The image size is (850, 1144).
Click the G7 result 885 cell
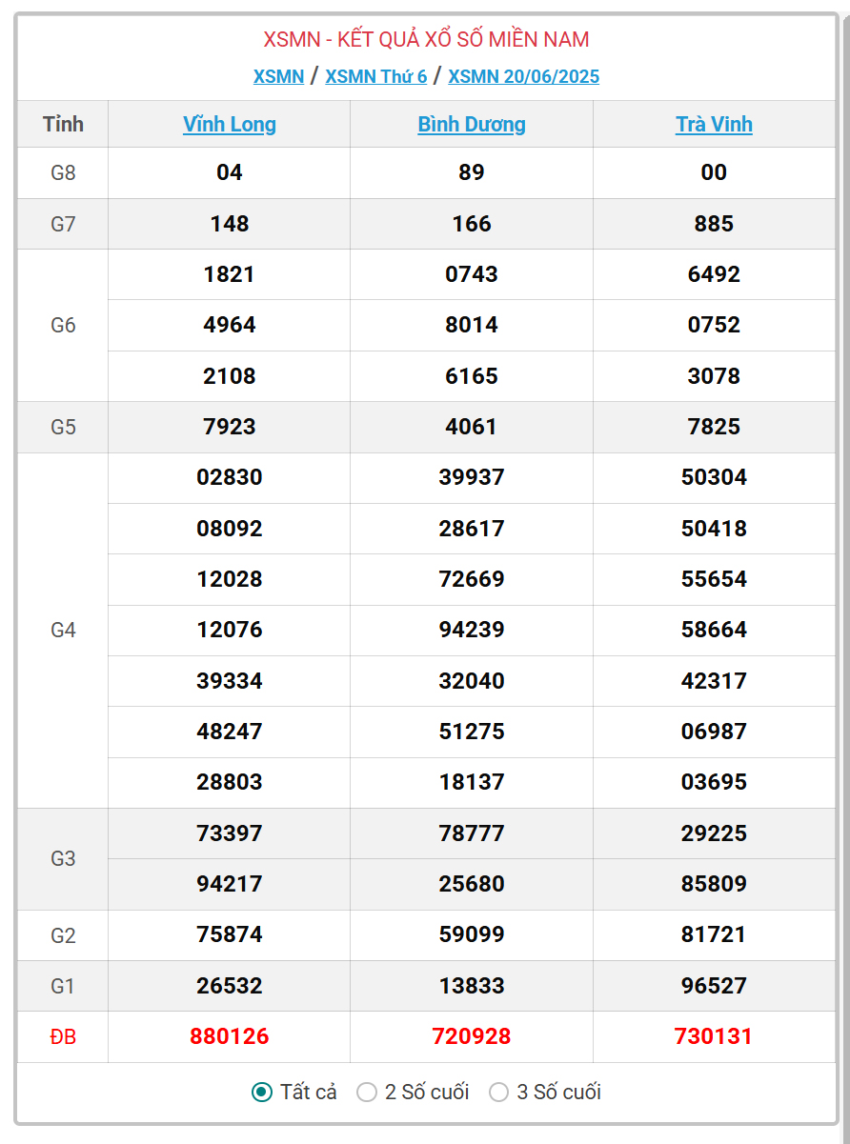pyautogui.click(x=714, y=224)
